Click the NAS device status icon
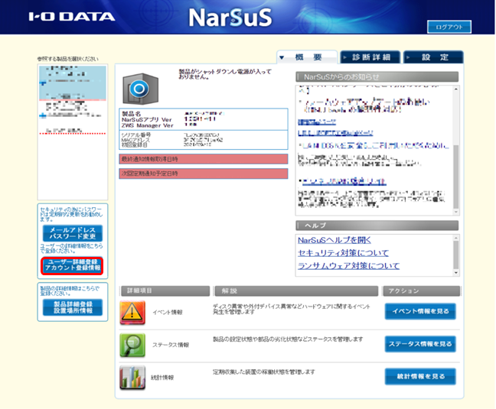Image resolution: width=496 pixels, height=409 pixels. click(x=141, y=89)
